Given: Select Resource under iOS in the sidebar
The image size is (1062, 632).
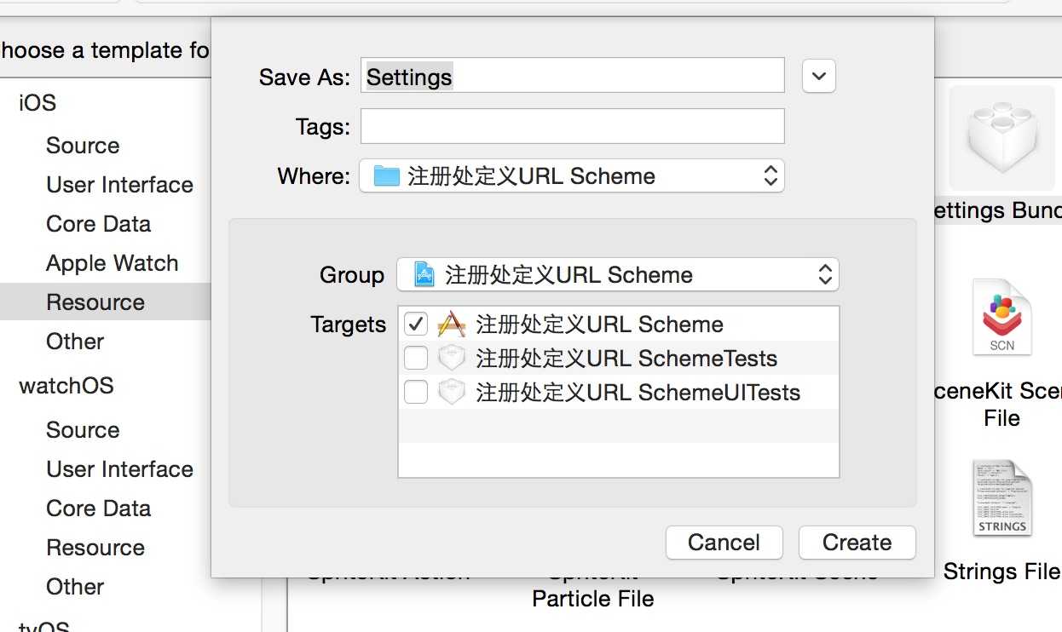Looking at the screenshot, I should click(95, 302).
